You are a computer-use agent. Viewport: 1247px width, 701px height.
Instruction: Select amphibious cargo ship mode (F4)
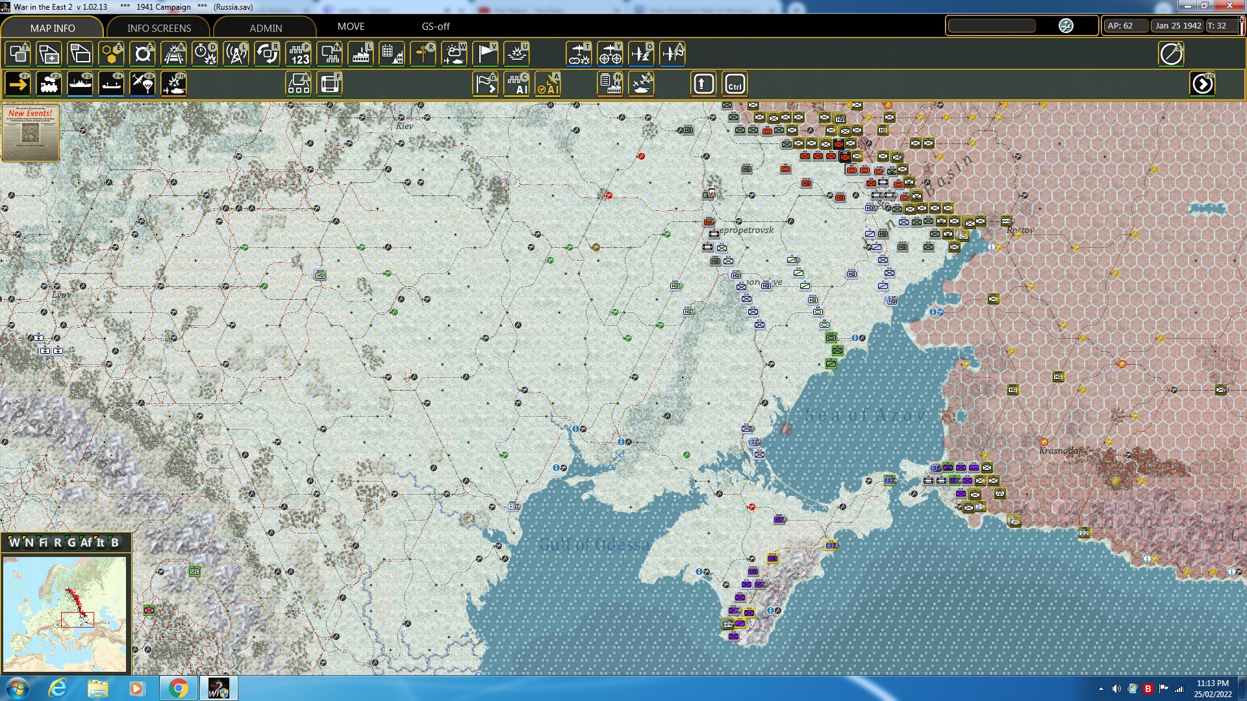[112, 84]
